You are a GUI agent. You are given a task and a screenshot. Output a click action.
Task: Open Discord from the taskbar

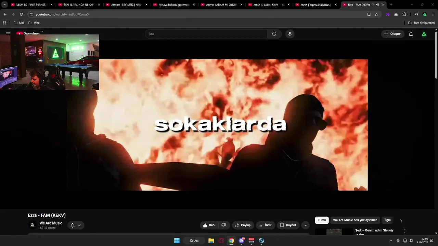[242, 241]
